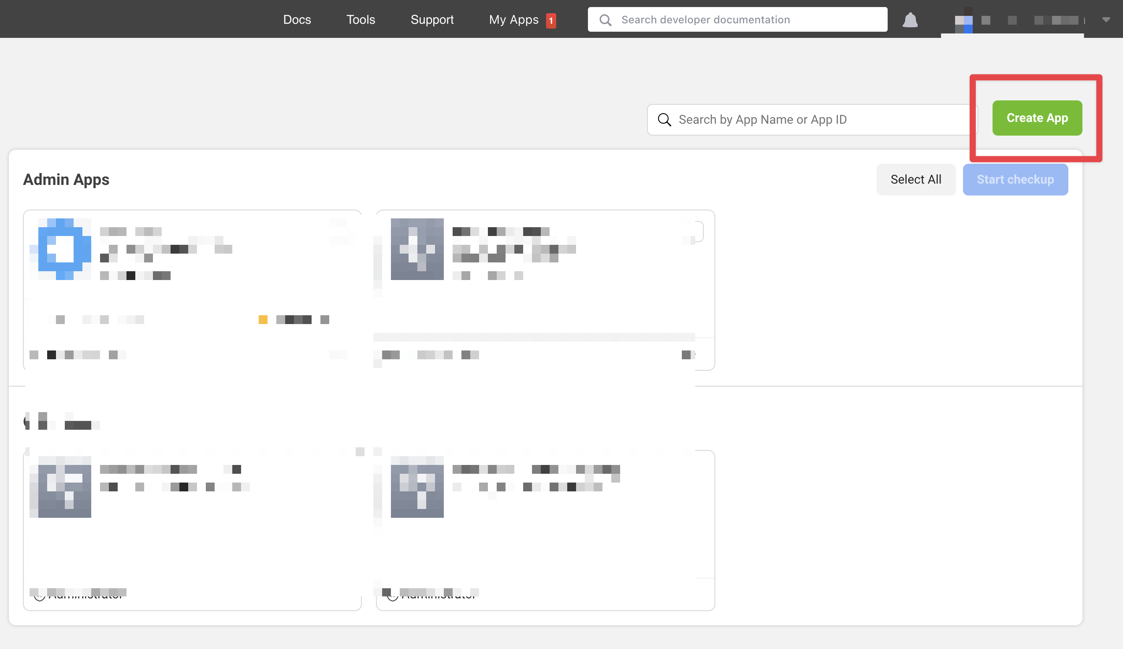This screenshot has height=649, width=1123.
Task: Click the red notification badge beside My Apps
Action: [551, 21]
